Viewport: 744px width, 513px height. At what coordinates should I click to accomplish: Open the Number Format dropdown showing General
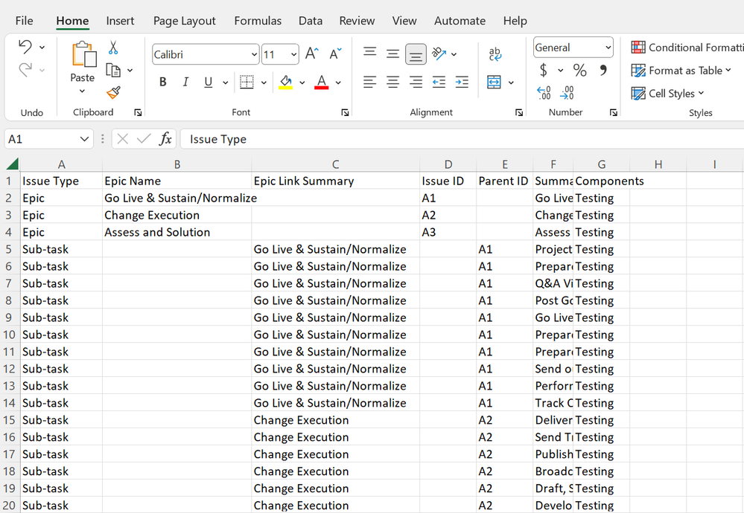pos(573,47)
